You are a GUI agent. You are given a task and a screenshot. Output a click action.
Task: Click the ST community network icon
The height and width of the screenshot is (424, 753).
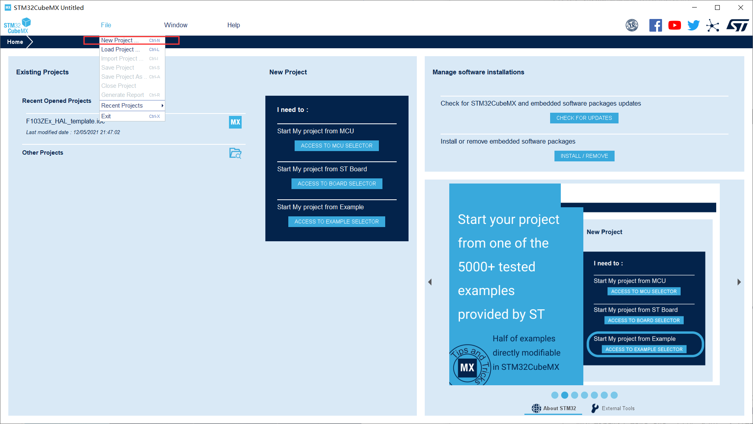pyautogui.click(x=713, y=25)
